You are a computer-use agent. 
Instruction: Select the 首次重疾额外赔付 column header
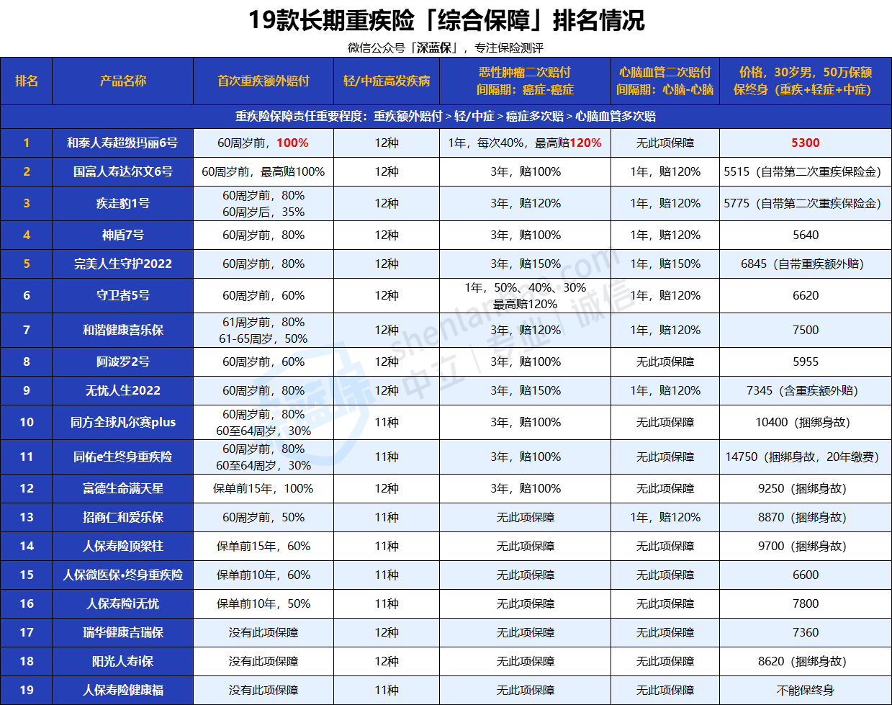coord(263,81)
